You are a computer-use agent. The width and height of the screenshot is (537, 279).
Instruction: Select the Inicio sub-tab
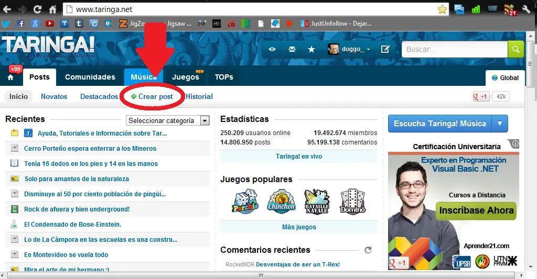pyautogui.click(x=18, y=96)
